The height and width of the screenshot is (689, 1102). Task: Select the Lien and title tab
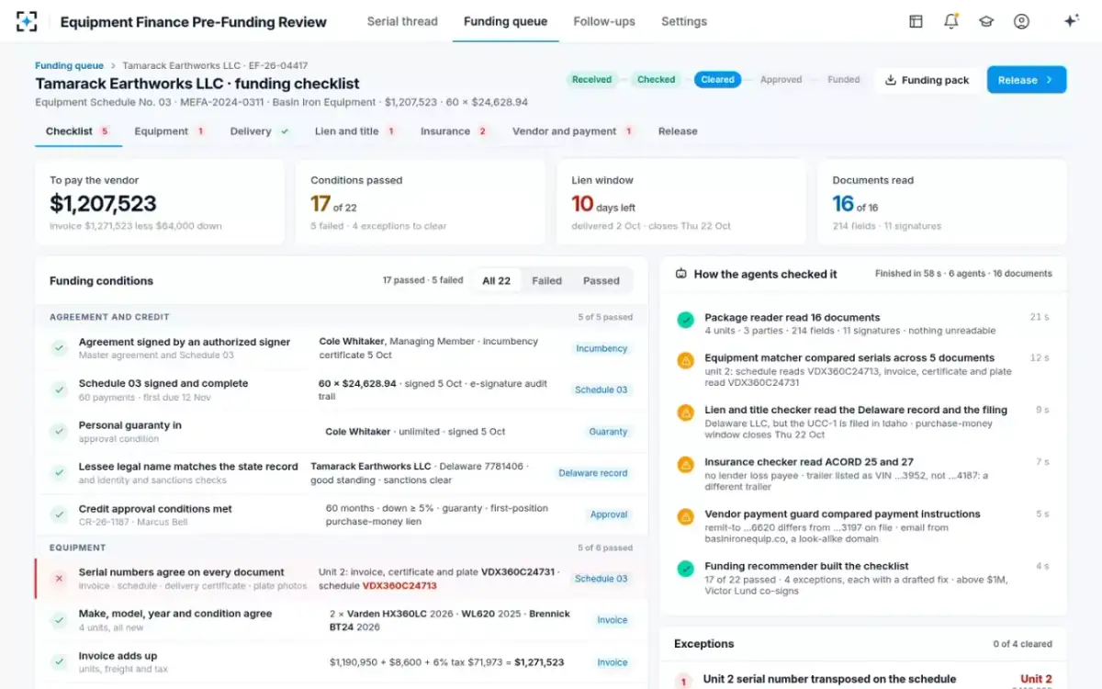pyautogui.click(x=355, y=131)
